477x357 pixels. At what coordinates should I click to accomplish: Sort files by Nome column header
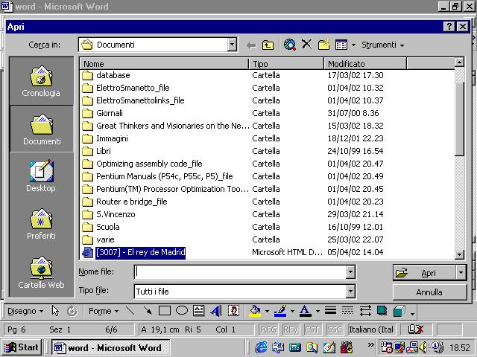[x=164, y=64]
